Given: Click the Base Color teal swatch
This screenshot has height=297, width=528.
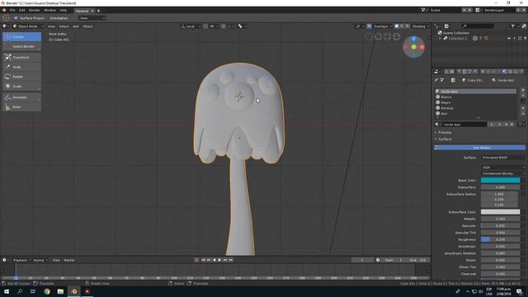Looking at the screenshot, I should coord(501,181).
